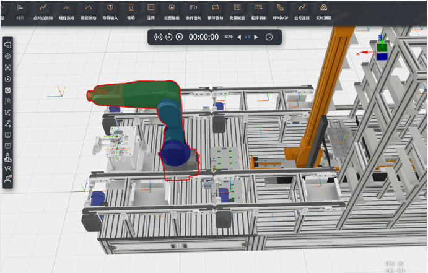Viewport: 428px width, 273px height.
Task: Toggle the live signal broadcast icon
Action: pyautogui.click(x=158, y=37)
